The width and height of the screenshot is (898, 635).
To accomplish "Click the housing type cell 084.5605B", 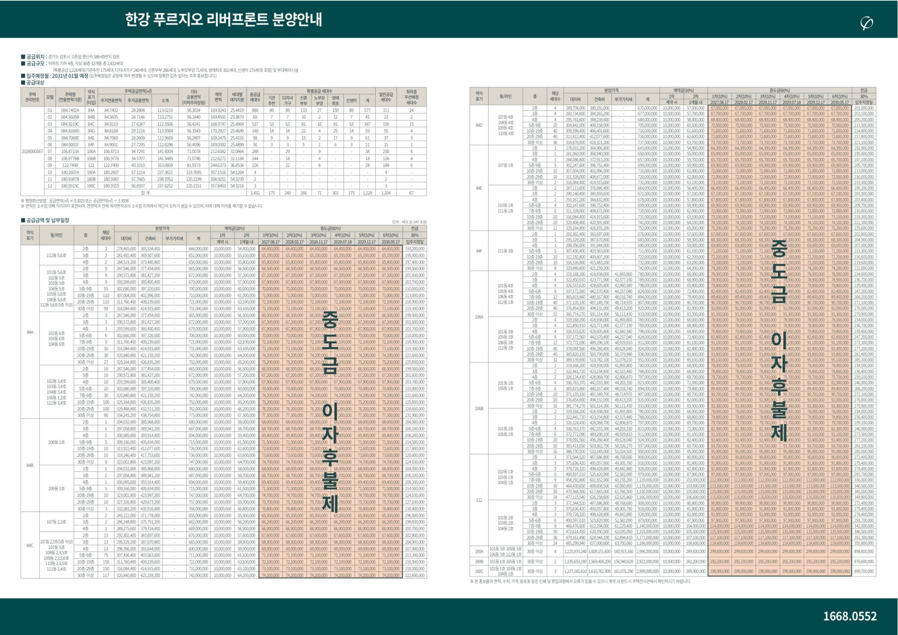I will (x=70, y=117).
